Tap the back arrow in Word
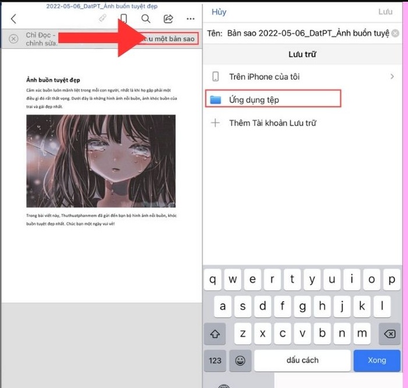 14,19
